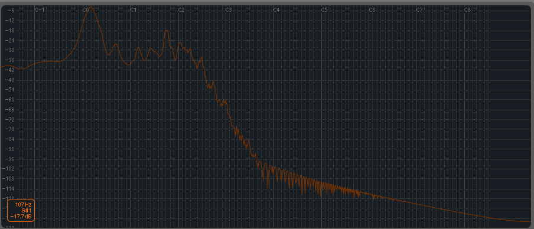Click the −30 dB scale label
Screen dimensions: 534x229
(9, 50)
